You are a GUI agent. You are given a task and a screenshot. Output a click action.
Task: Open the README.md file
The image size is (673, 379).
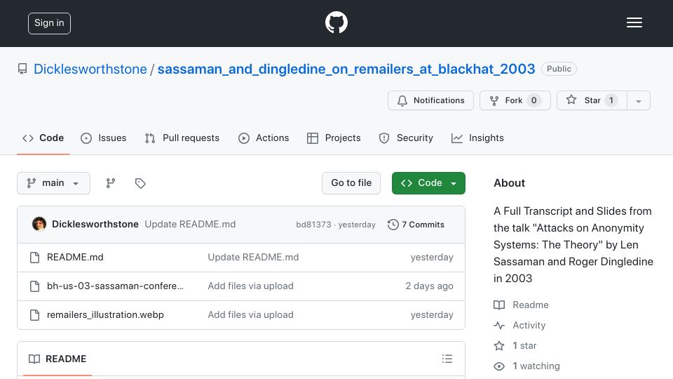75,258
